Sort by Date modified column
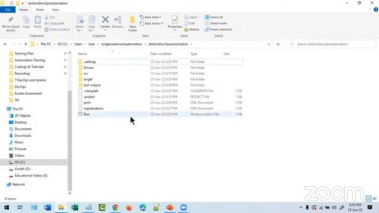Image resolution: width=379 pixels, height=213 pixels. tap(160, 54)
